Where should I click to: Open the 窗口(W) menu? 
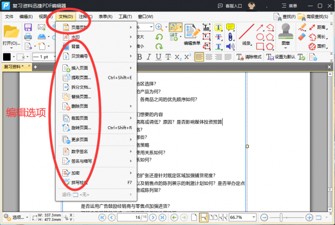145,16
